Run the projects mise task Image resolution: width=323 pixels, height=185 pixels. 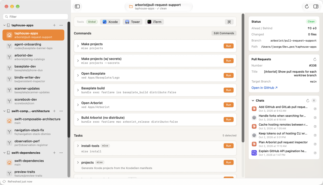tap(229, 162)
